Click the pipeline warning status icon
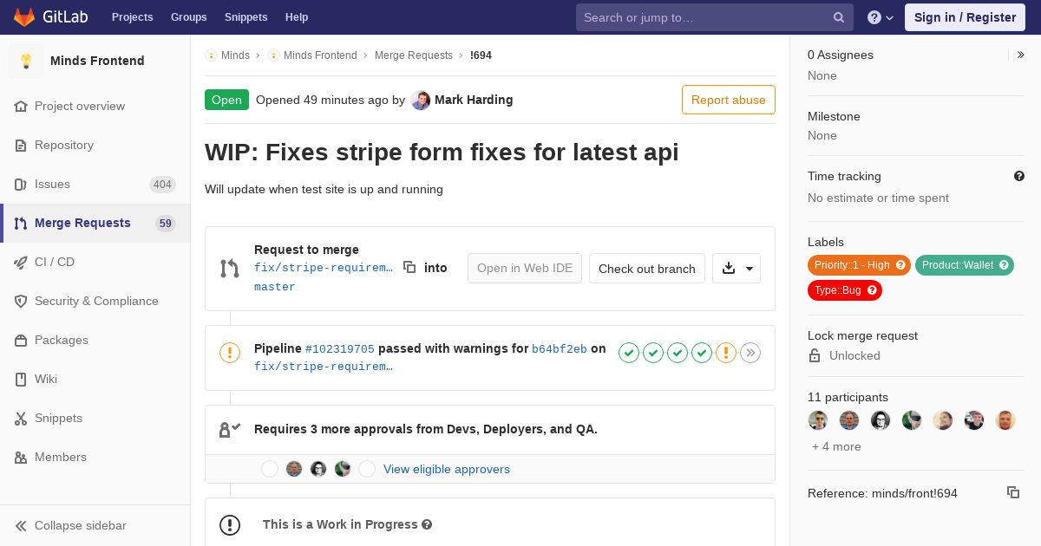1041x546 pixels. coord(230,353)
